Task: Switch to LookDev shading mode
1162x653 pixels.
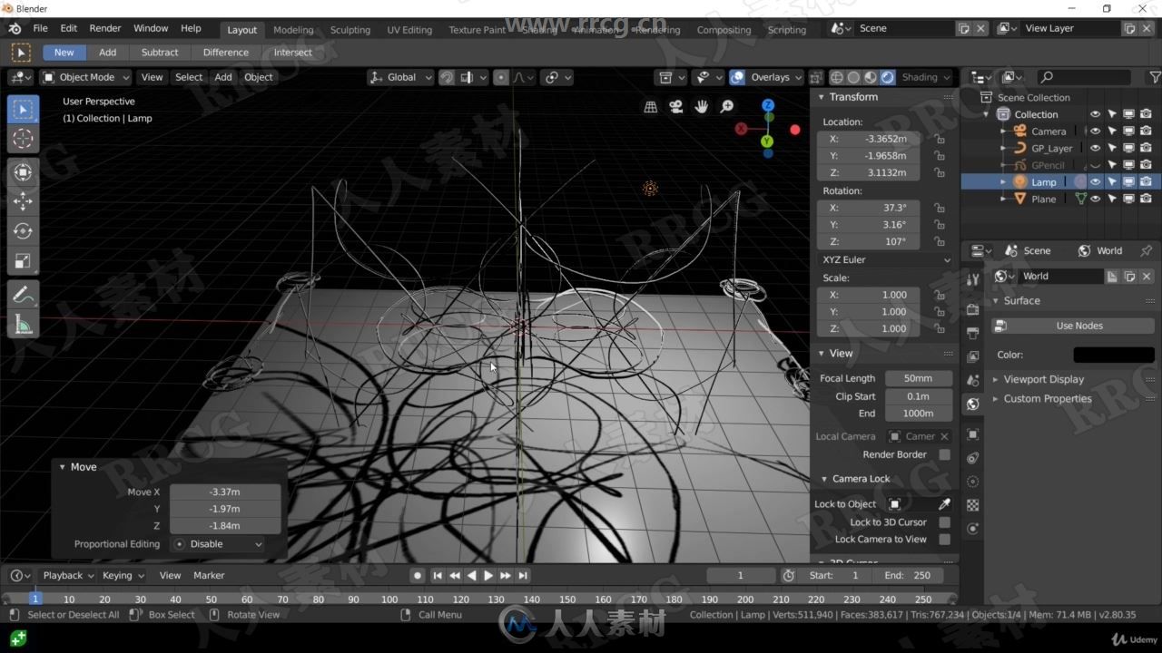Action: point(871,77)
